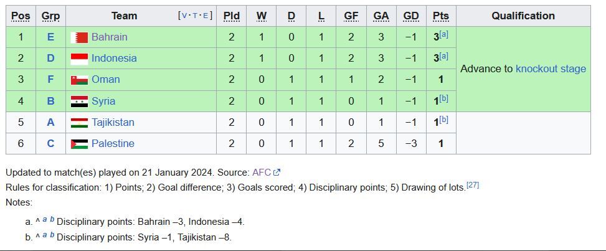Follow the knockout stage link
Viewport: 606px width, 251px height.
click(551, 69)
